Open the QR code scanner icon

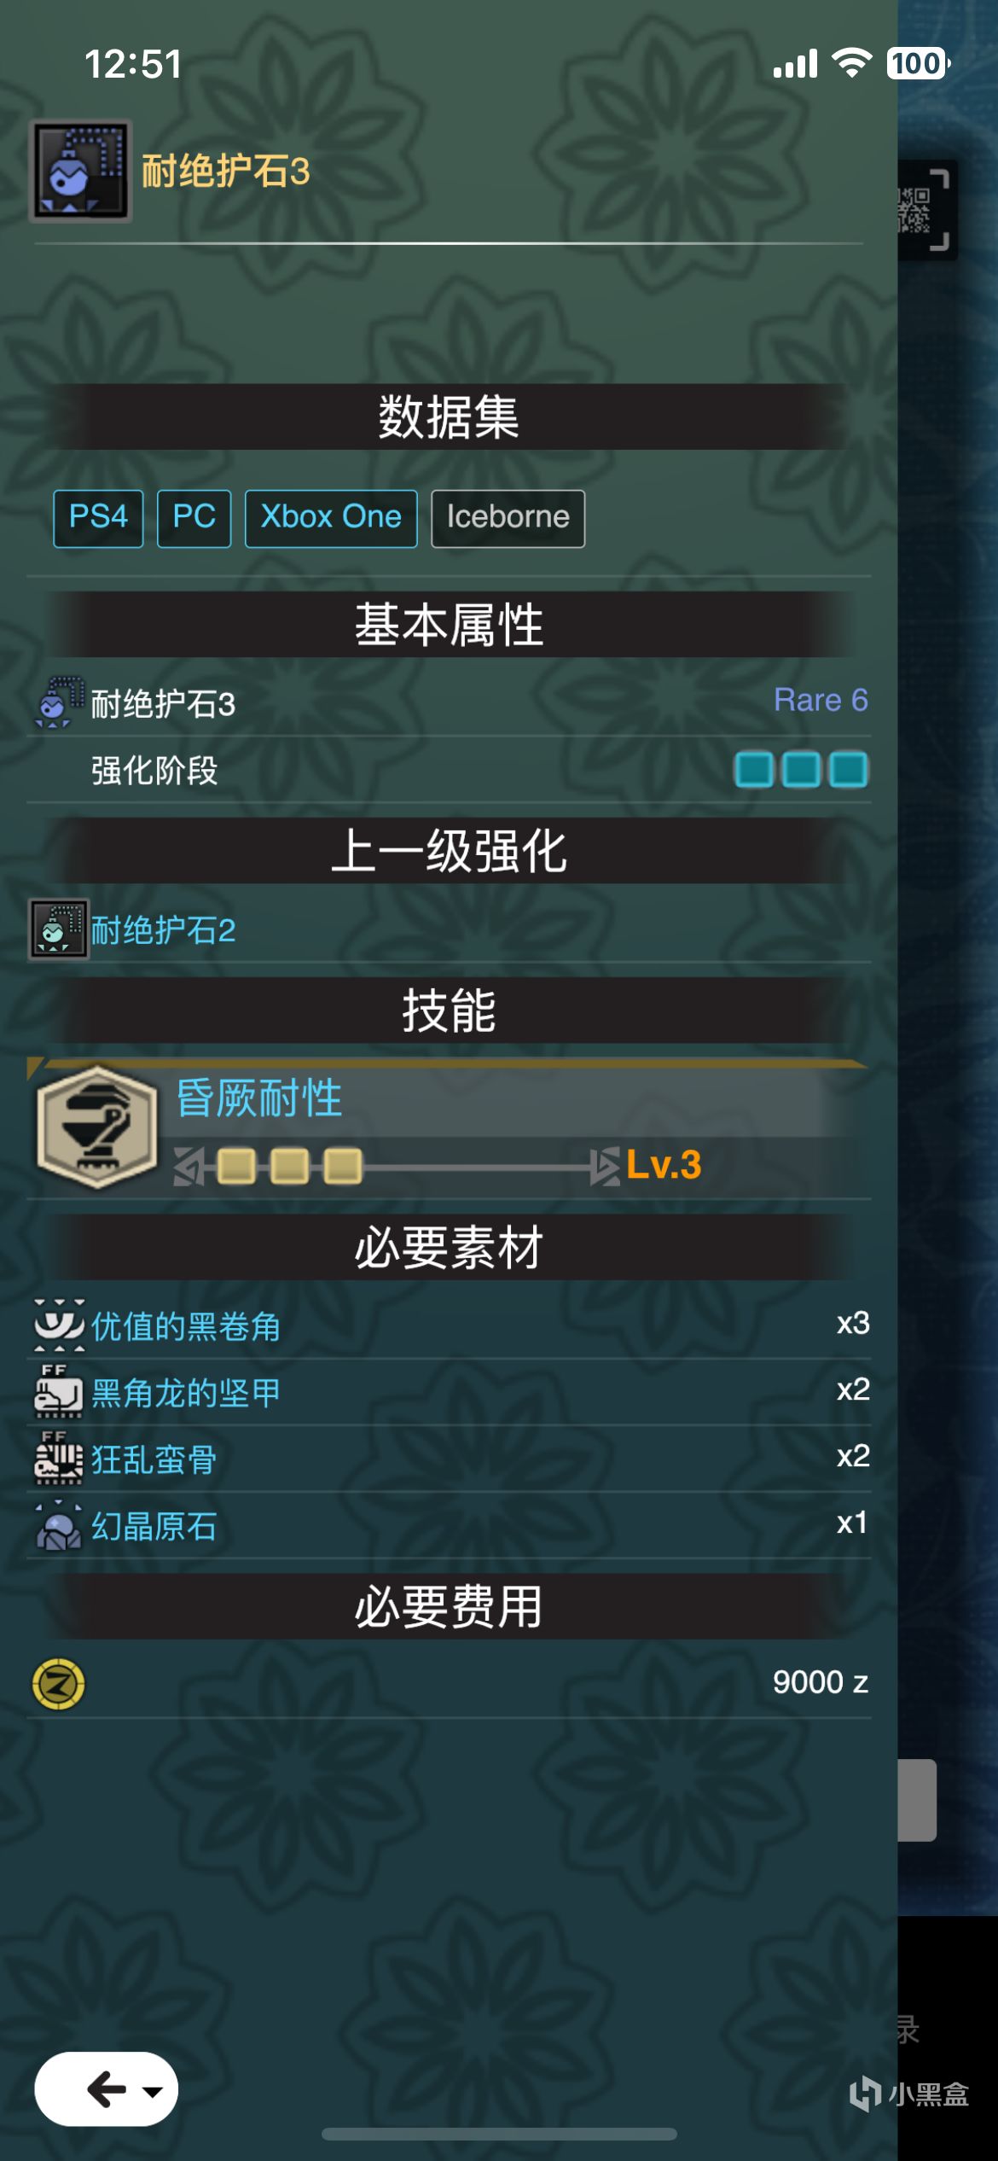pos(925,210)
